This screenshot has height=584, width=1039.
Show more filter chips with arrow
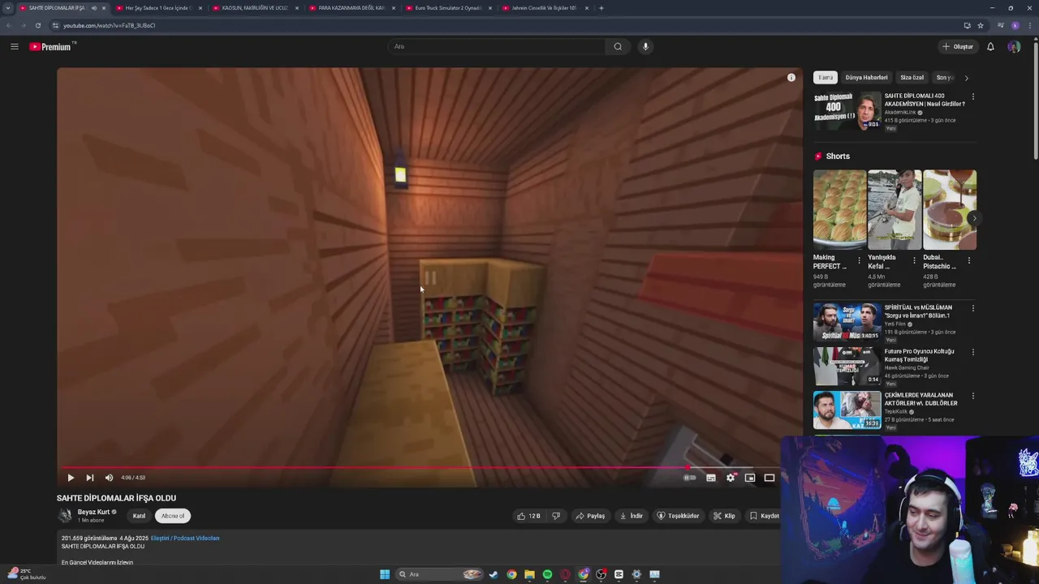[966, 78]
